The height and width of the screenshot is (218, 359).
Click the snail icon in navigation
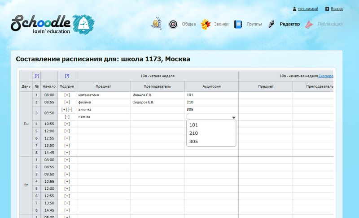click(x=157, y=23)
